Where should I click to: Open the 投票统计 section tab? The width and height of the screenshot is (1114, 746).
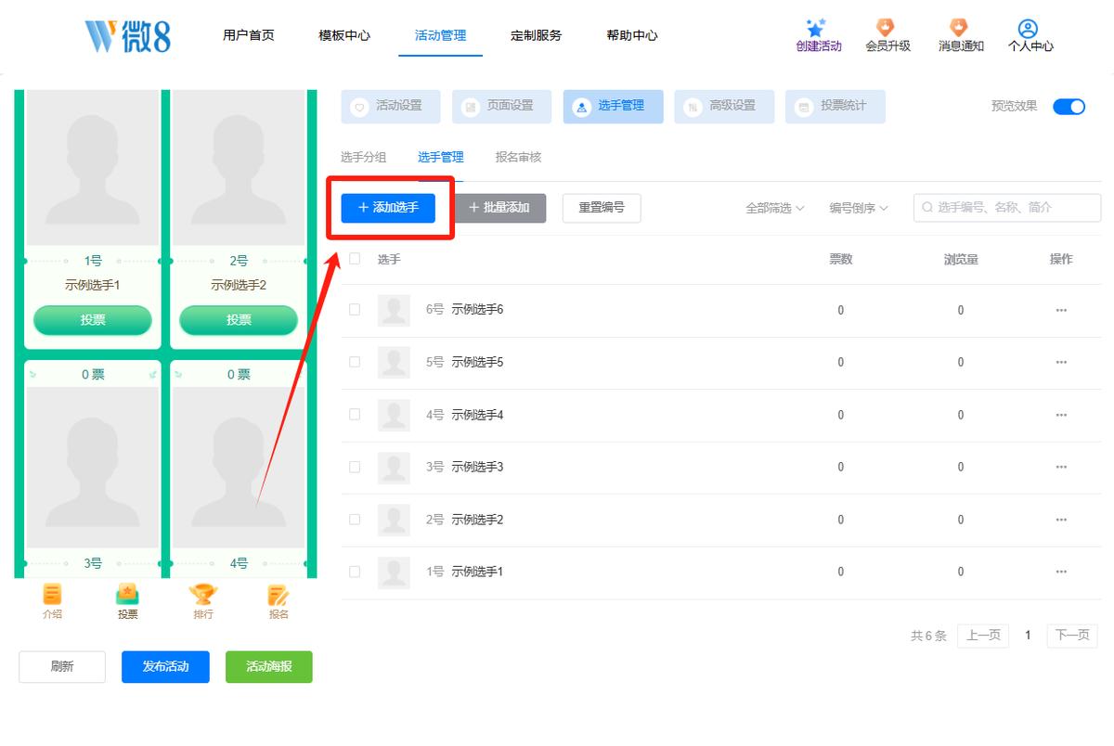(x=835, y=107)
